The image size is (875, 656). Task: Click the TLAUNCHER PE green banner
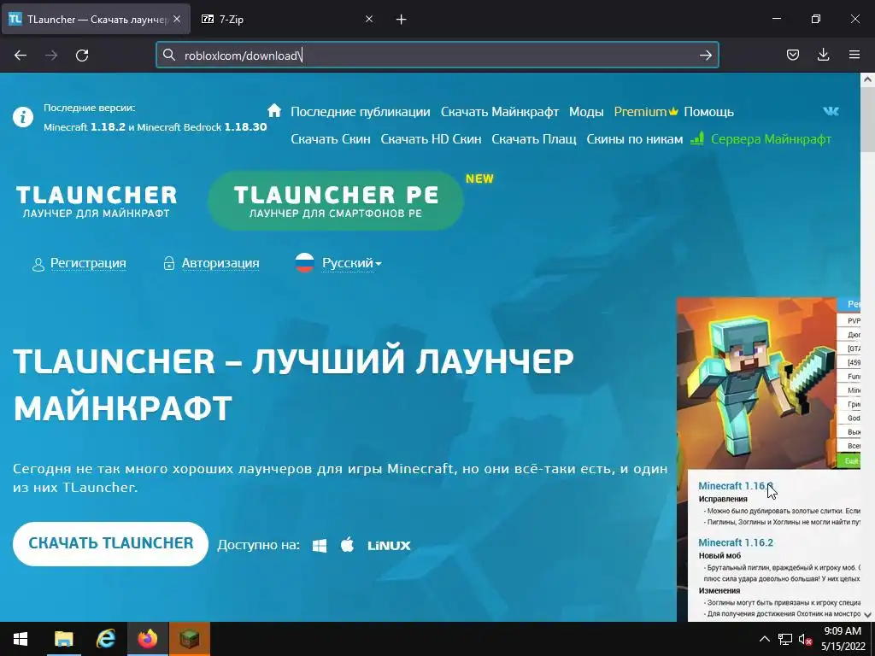(x=335, y=201)
